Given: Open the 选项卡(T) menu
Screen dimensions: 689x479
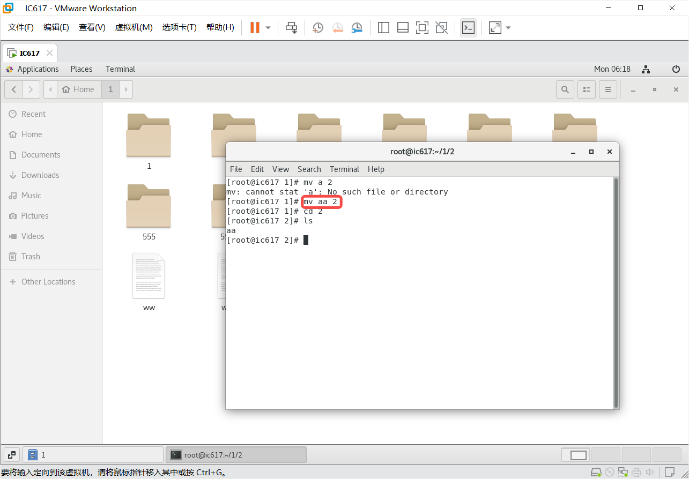Looking at the screenshot, I should click(180, 27).
